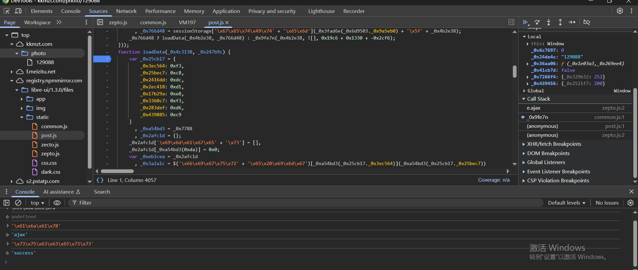Select the _0x9fe7n call stack frame
The height and width of the screenshot is (270, 638).
pyautogui.click(x=538, y=117)
